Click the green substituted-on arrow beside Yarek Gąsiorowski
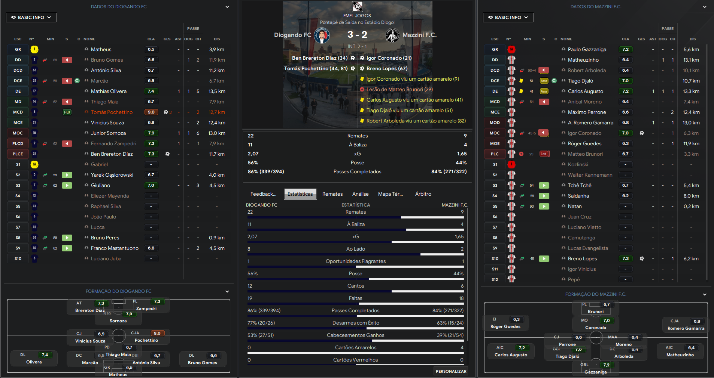The width and height of the screenshot is (714, 378). tap(67, 175)
